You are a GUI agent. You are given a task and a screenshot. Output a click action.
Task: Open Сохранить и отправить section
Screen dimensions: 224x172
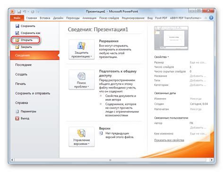33,93
